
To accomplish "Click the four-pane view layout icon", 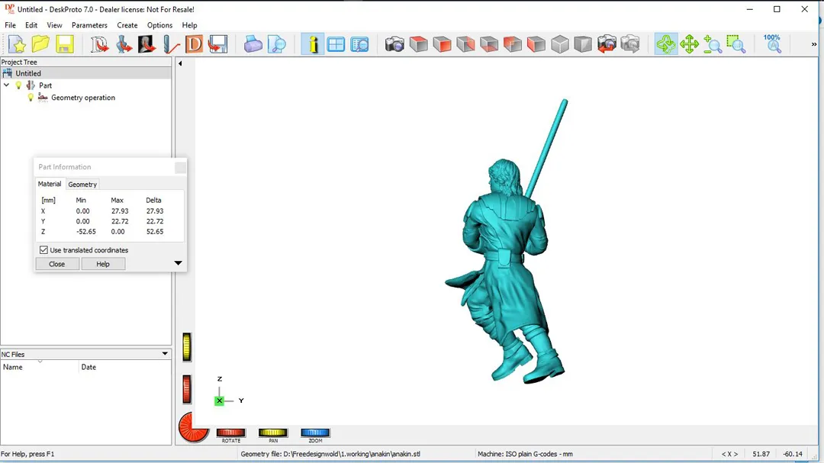I will [336, 45].
